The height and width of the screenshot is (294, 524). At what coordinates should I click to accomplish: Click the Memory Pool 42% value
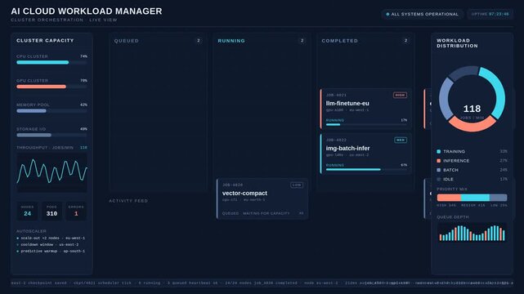[83, 105]
